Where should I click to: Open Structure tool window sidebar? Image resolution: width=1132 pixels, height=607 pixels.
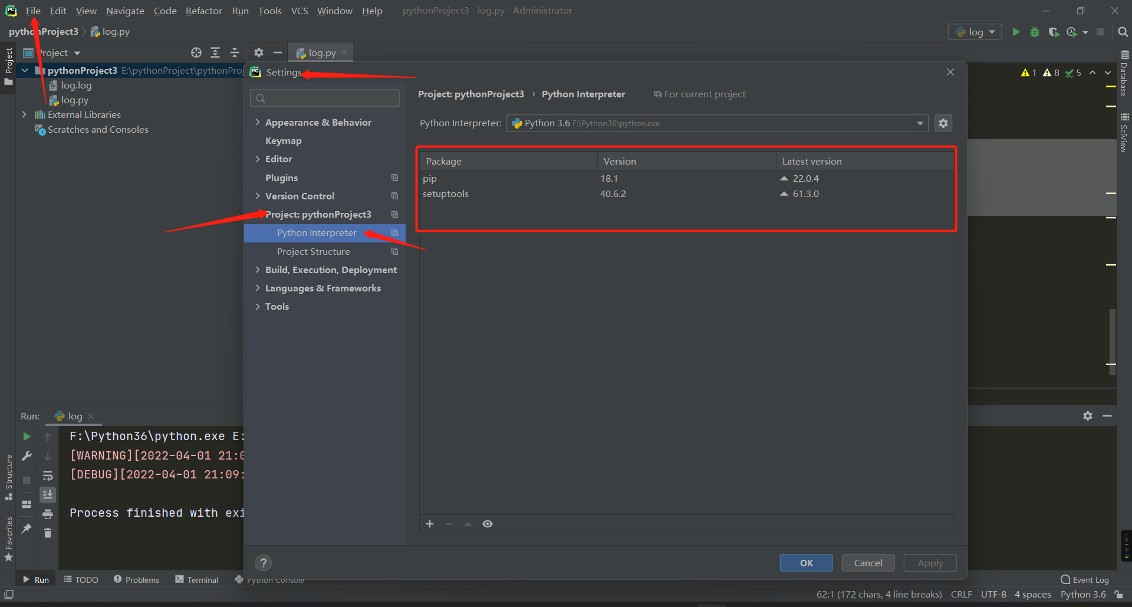(9, 478)
